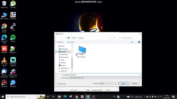The width and height of the screenshot is (177, 99).
Task: Open the putty desktop shortcut
Action: point(13,27)
